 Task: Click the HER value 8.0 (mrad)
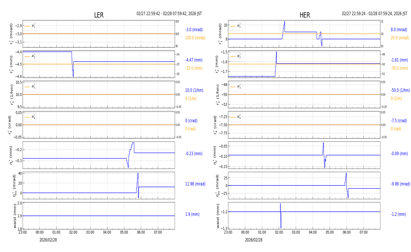pyautogui.click(x=399, y=30)
